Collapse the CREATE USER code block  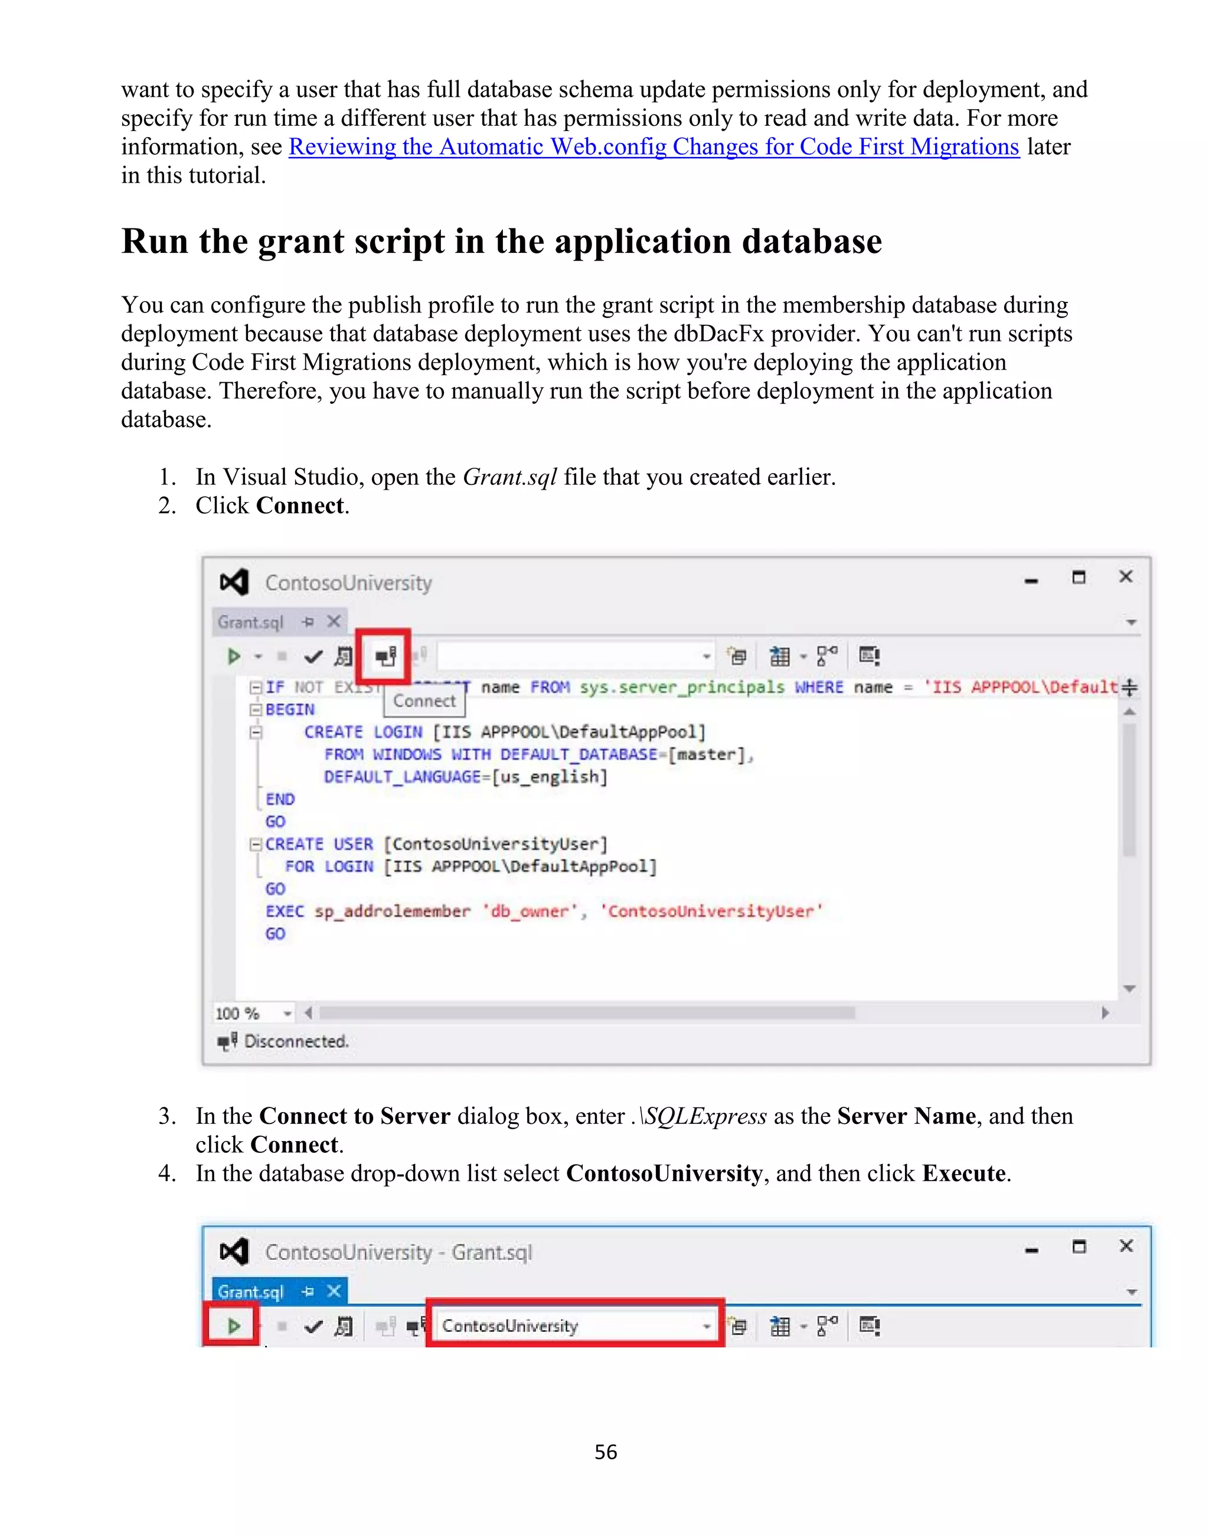pos(256,844)
